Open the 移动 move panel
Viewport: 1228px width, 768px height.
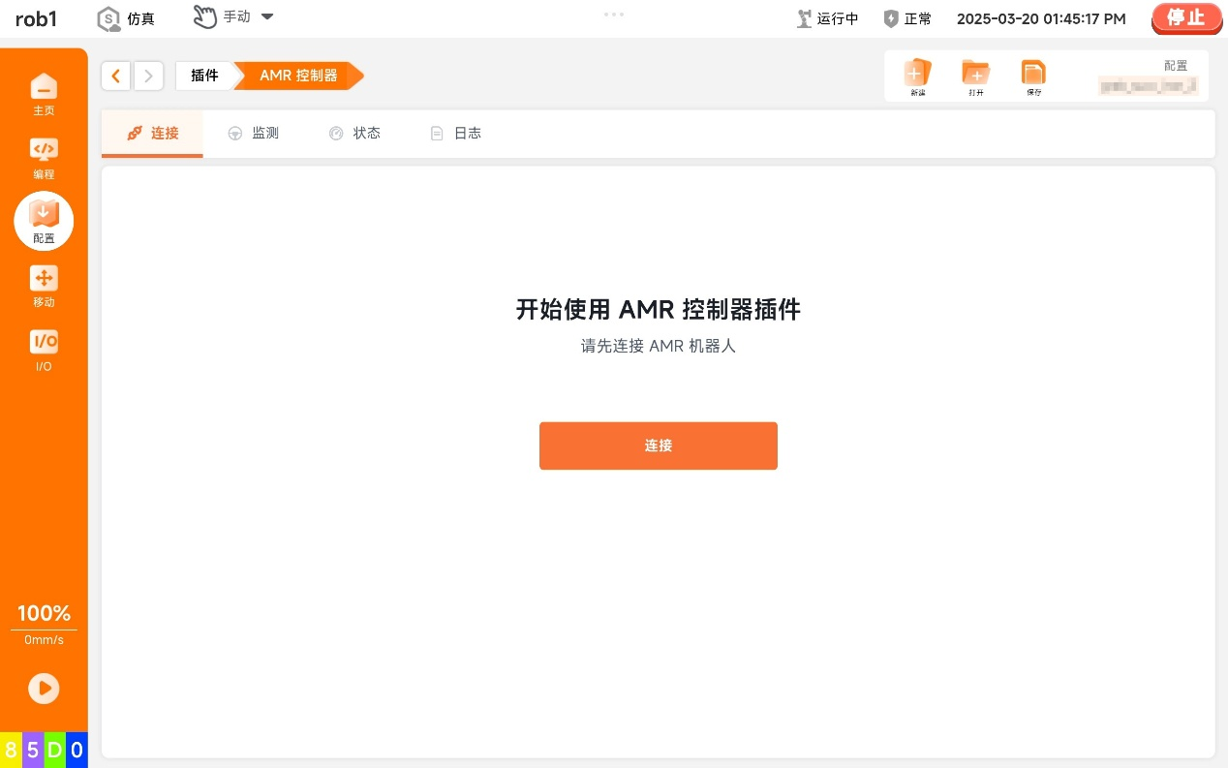(x=44, y=286)
